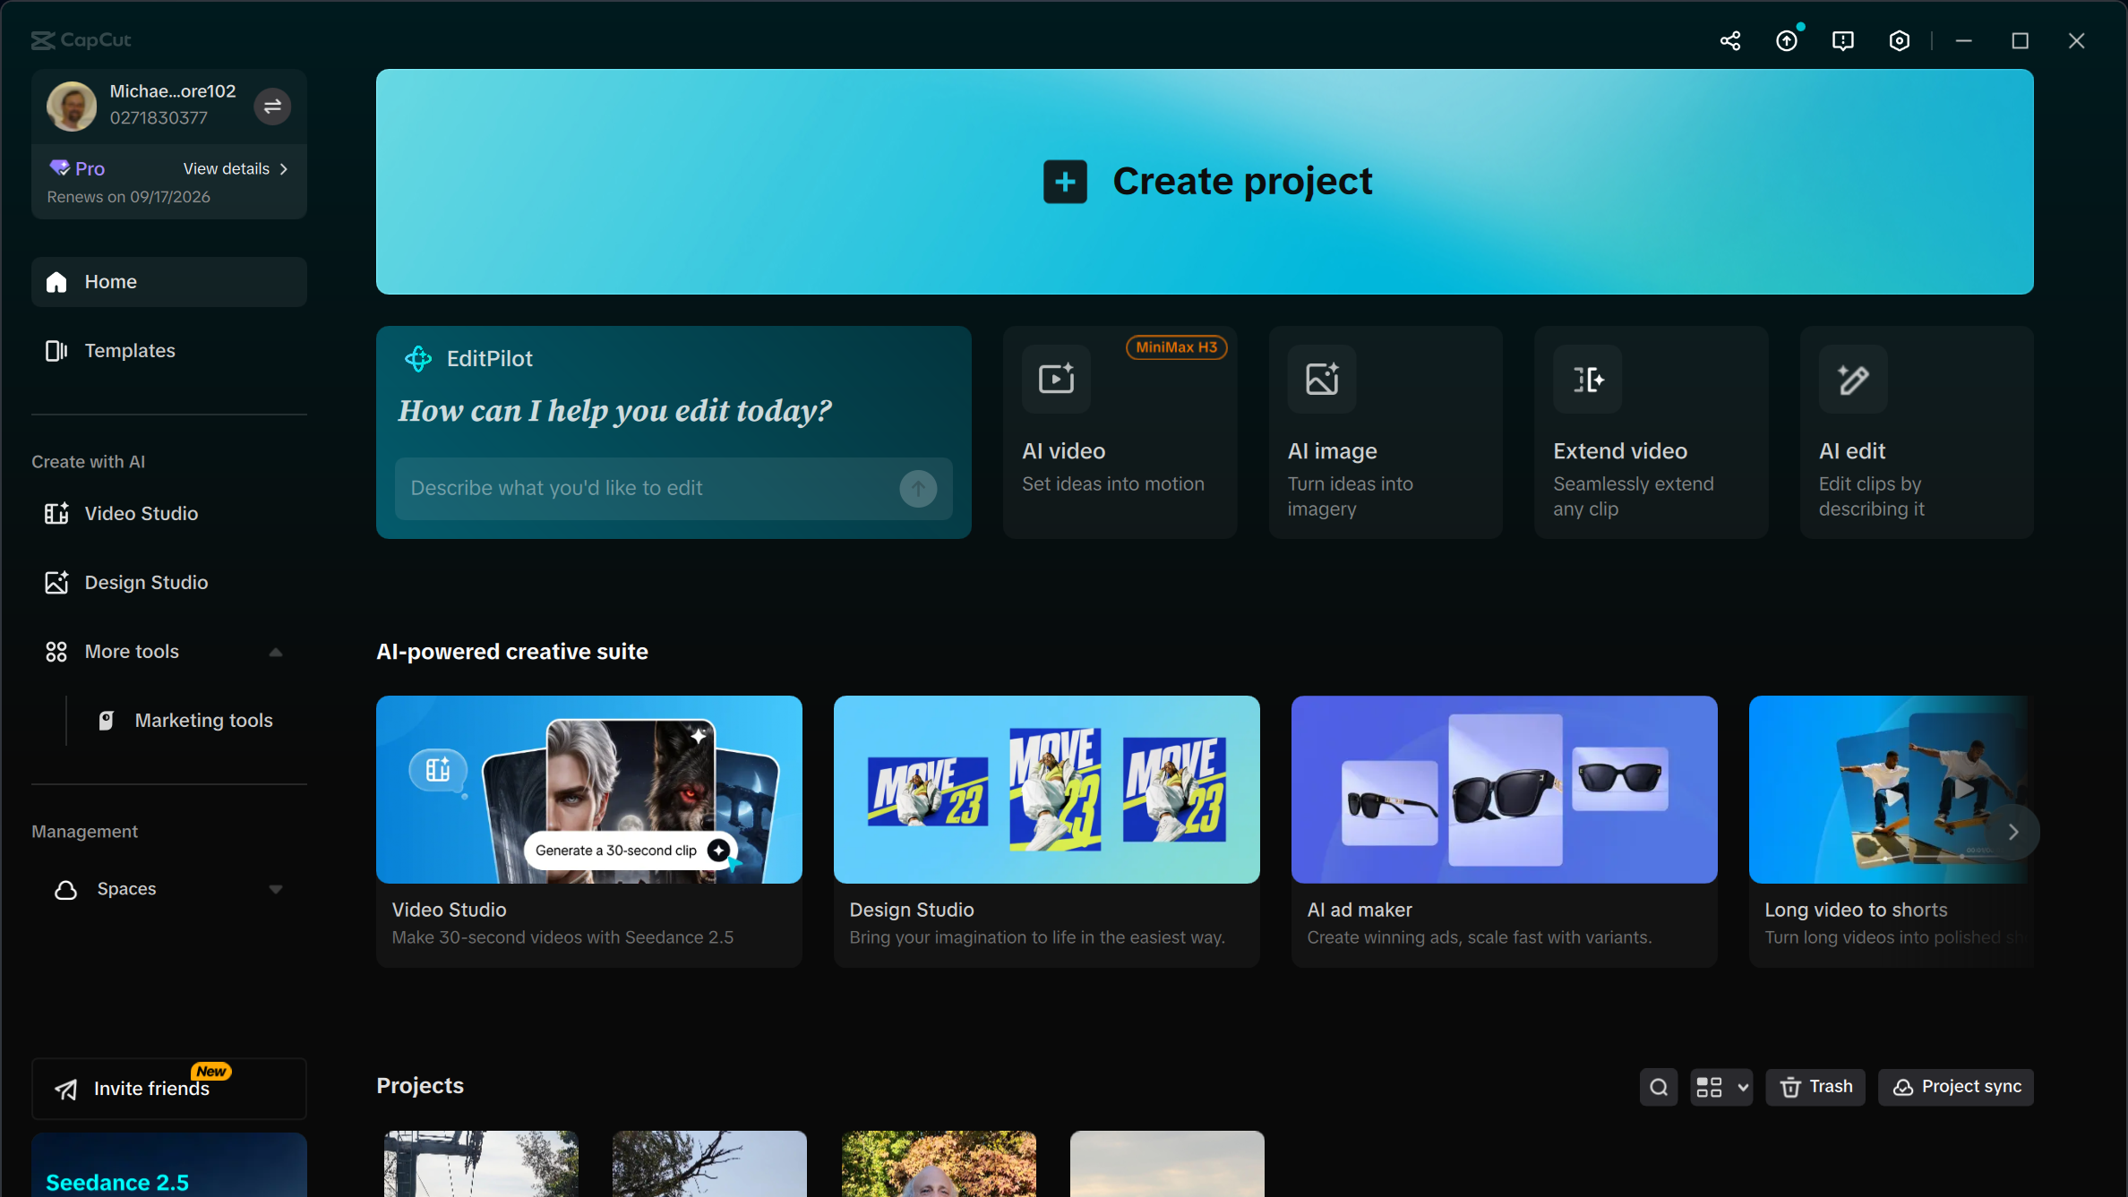Click the Invite friends button
Image resolution: width=2128 pixels, height=1197 pixels.
point(169,1089)
